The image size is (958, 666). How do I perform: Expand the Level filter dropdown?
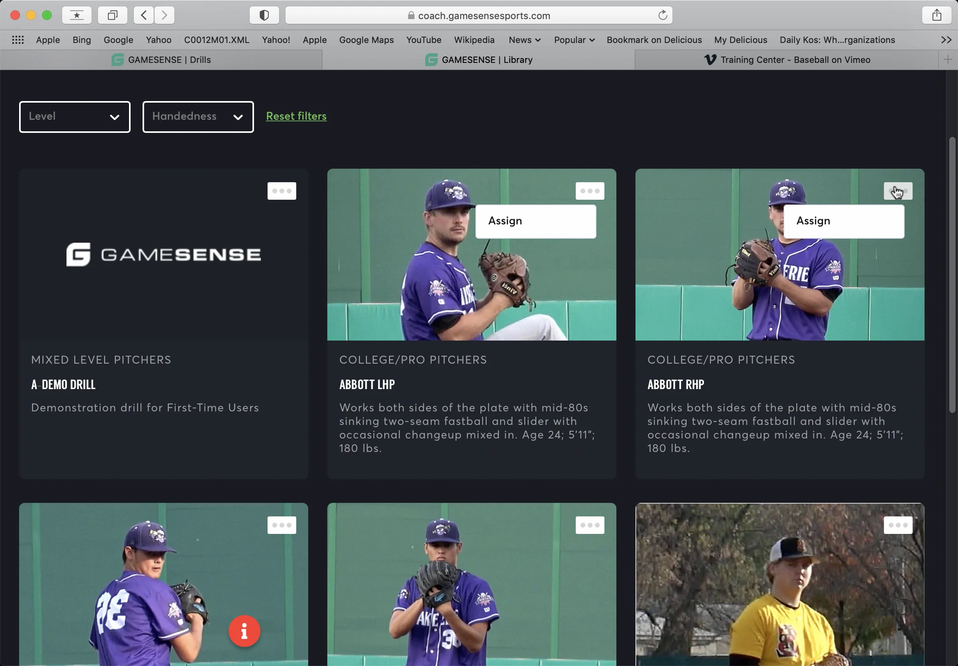click(x=75, y=117)
